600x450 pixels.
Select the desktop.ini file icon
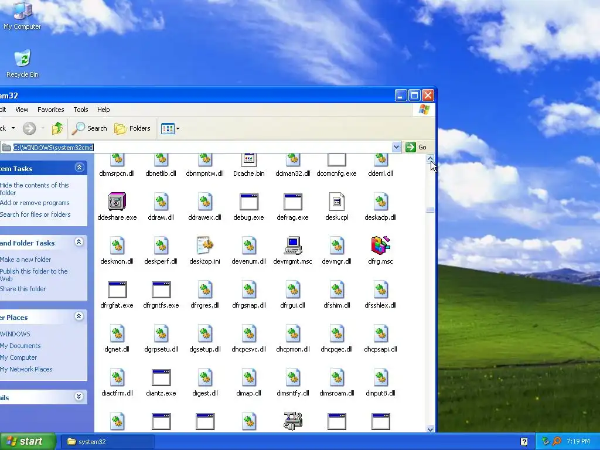[204, 246]
